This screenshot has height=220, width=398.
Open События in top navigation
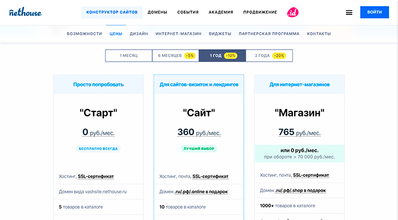188,12
